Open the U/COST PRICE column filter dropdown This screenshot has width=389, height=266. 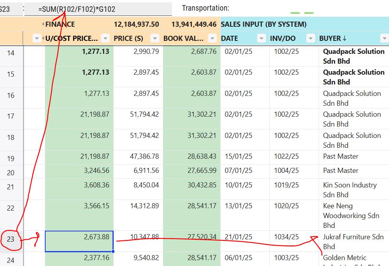click(105, 39)
